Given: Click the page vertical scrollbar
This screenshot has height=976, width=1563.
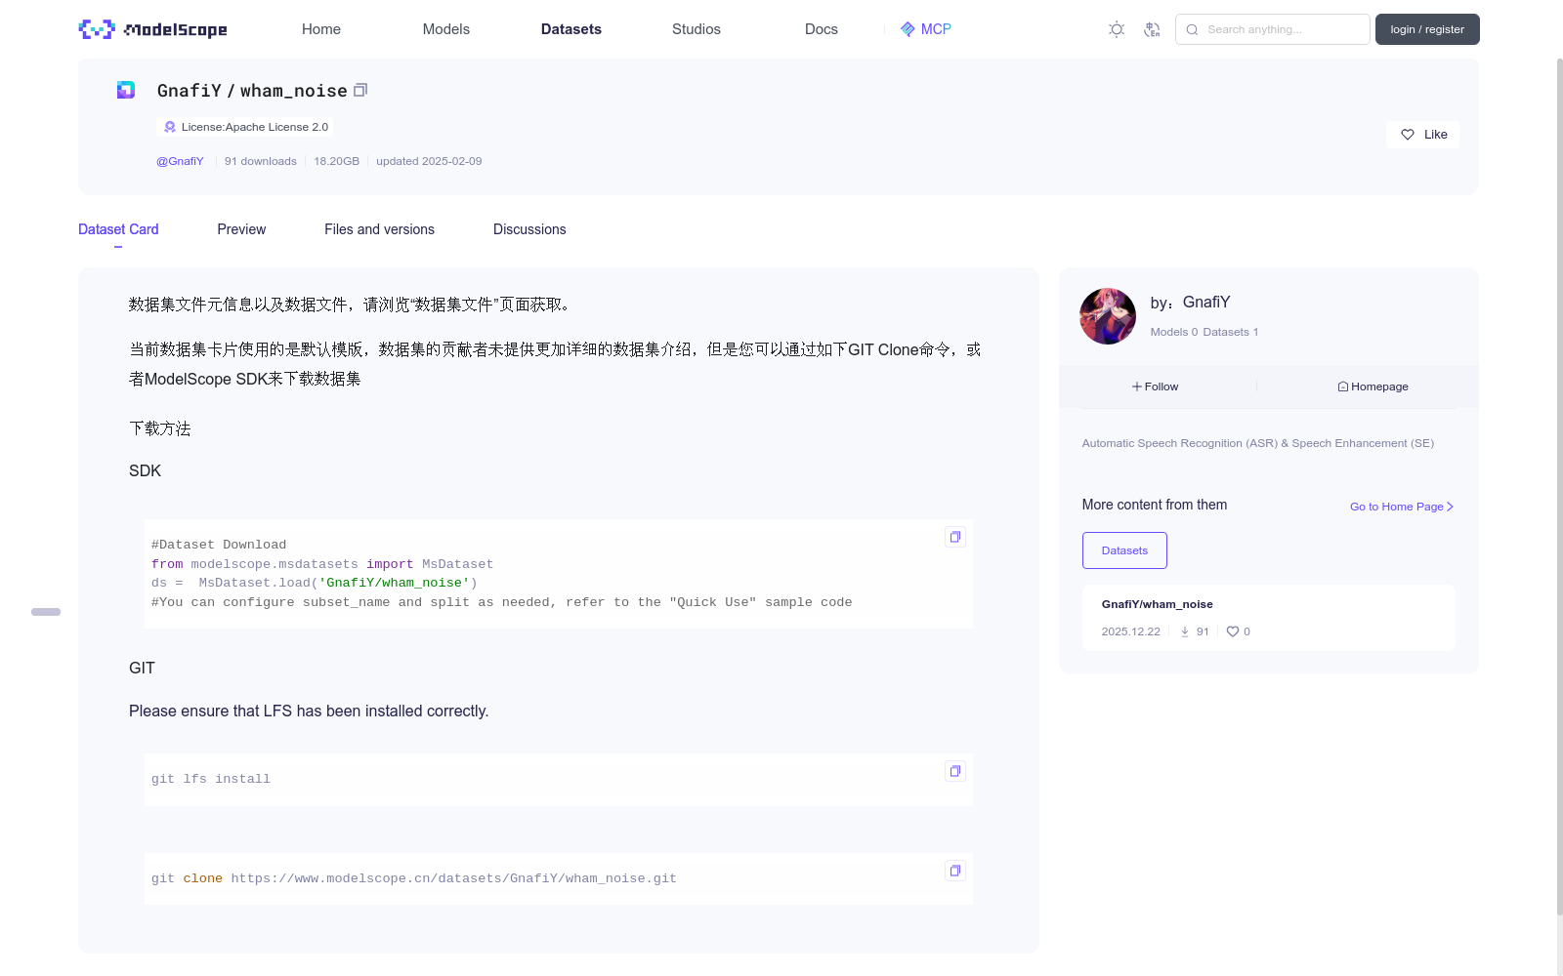Looking at the screenshot, I should click(x=1559, y=488).
